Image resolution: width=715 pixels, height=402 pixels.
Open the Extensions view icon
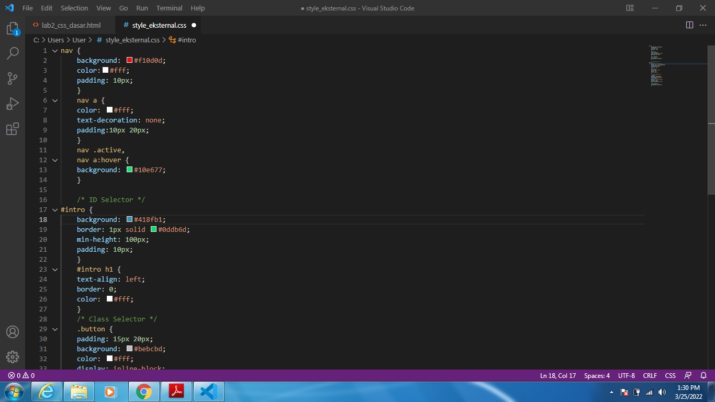coord(13,129)
